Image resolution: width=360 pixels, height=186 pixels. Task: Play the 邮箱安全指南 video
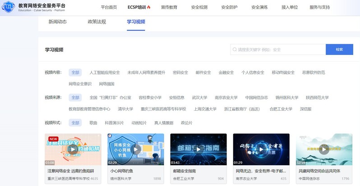(198, 149)
